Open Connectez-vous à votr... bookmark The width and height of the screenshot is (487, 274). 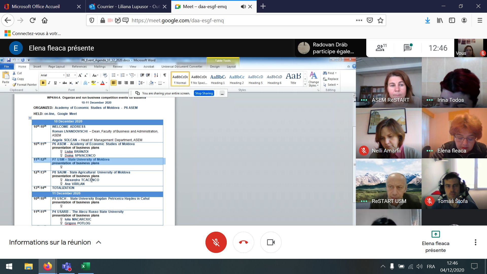33,33
